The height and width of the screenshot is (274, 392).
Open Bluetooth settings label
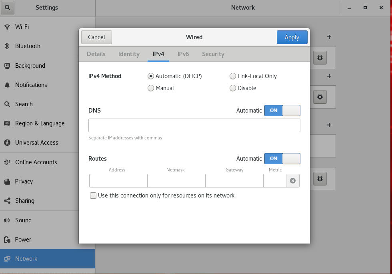tap(28, 46)
